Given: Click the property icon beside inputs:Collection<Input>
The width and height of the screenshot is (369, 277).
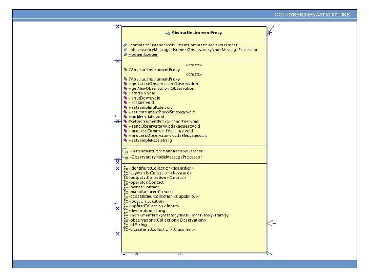Looking at the screenshot, I should (x=126, y=206).
